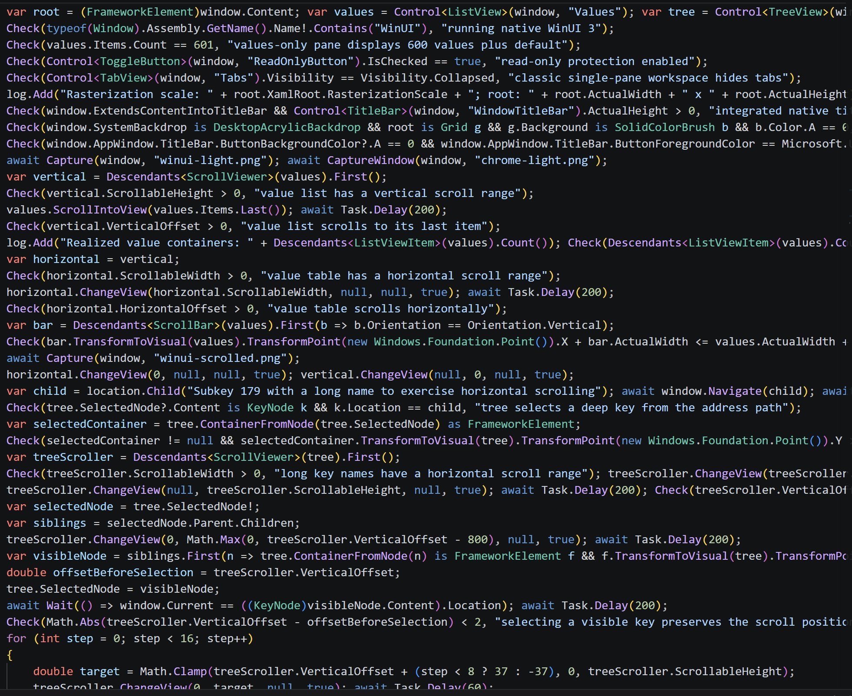
Task: Click "Rasterization scale: " log string
Action: [136, 95]
